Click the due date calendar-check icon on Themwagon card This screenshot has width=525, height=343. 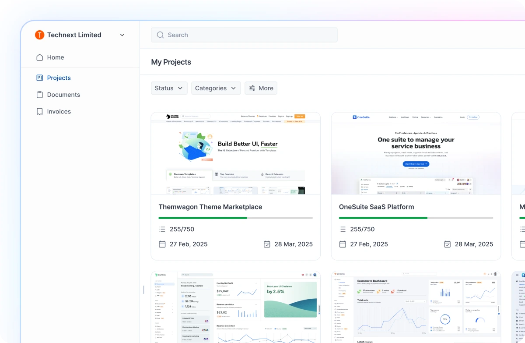point(267,244)
